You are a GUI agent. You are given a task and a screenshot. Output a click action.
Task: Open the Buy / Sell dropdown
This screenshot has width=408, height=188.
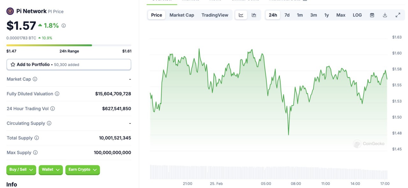(x=21, y=170)
